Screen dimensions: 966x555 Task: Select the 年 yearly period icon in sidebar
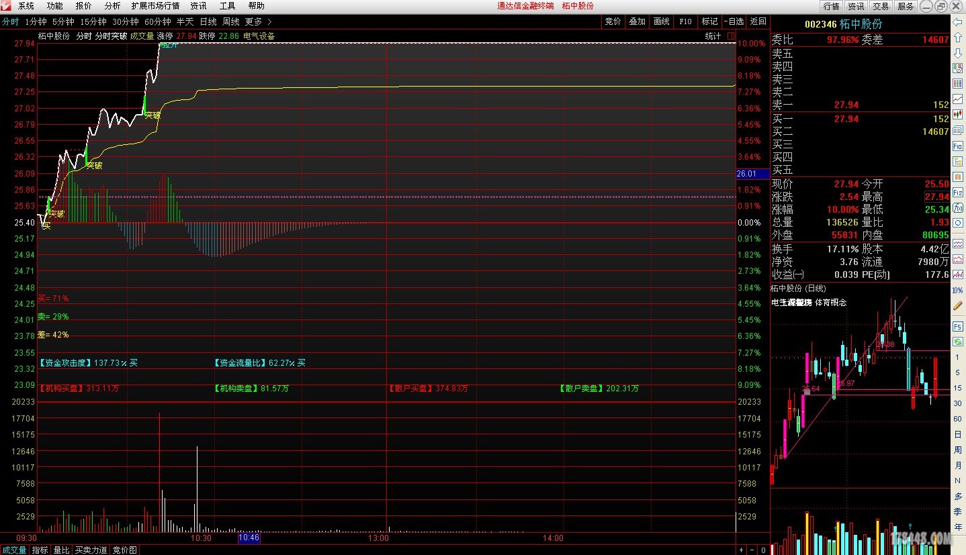pyautogui.click(x=957, y=527)
